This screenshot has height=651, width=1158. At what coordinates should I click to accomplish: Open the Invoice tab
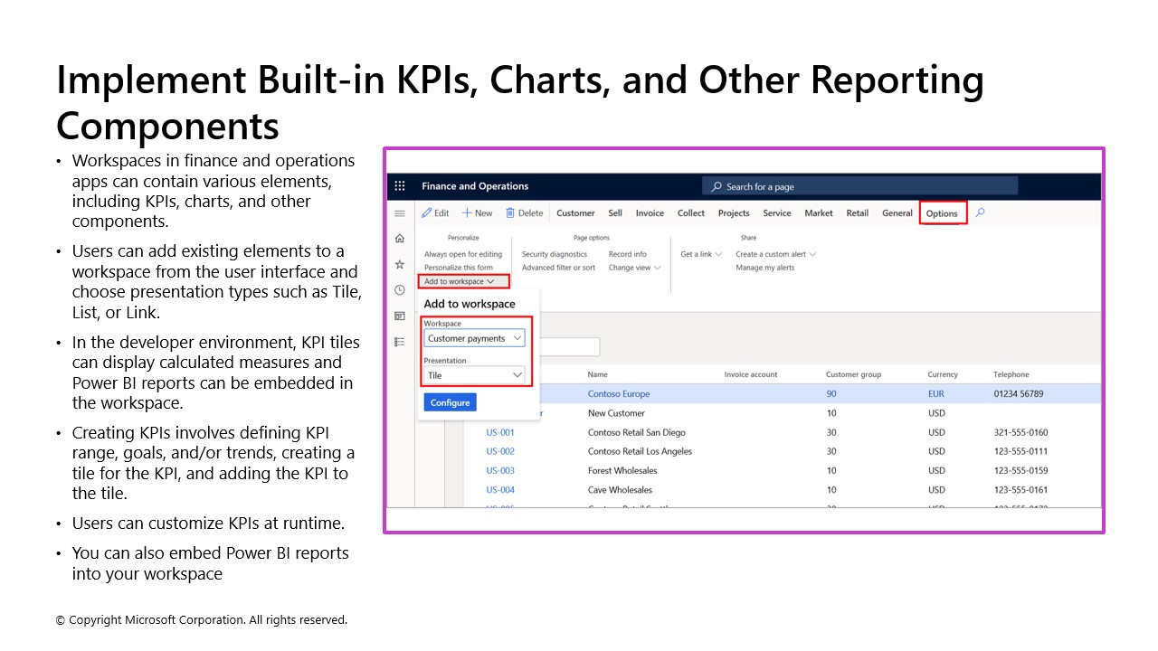(650, 213)
